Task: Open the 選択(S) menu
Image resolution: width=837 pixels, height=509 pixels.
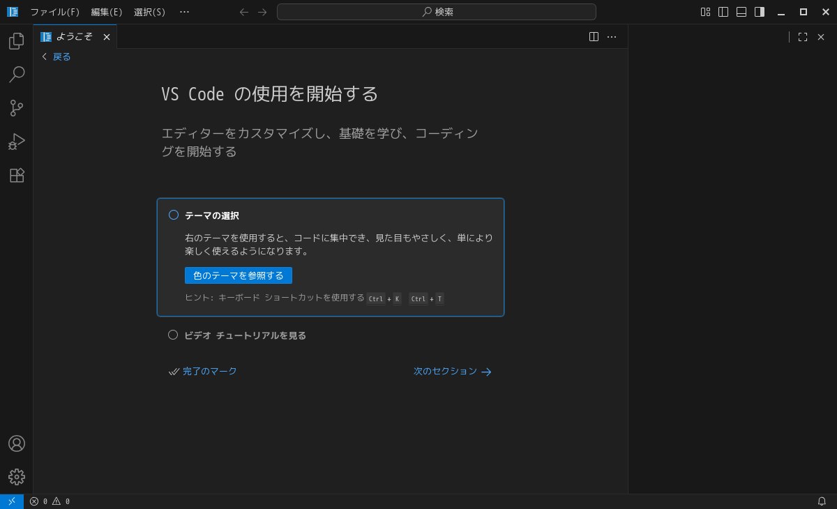Action: tap(150, 12)
